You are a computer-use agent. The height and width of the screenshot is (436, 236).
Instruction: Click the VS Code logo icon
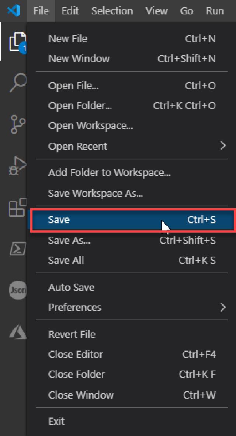14,11
